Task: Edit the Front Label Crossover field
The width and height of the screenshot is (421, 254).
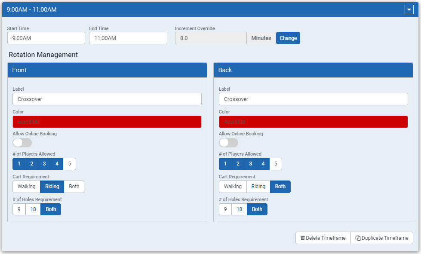Action: pyautogui.click(x=107, y=99)
